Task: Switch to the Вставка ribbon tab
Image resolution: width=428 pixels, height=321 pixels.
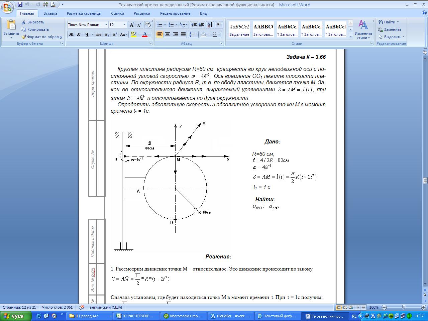Action: (x=50, y=13)
